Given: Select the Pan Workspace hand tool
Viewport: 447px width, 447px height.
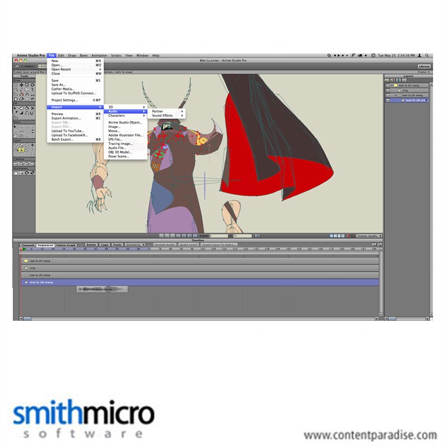Looking at the screenshot, I should (16, 173).
